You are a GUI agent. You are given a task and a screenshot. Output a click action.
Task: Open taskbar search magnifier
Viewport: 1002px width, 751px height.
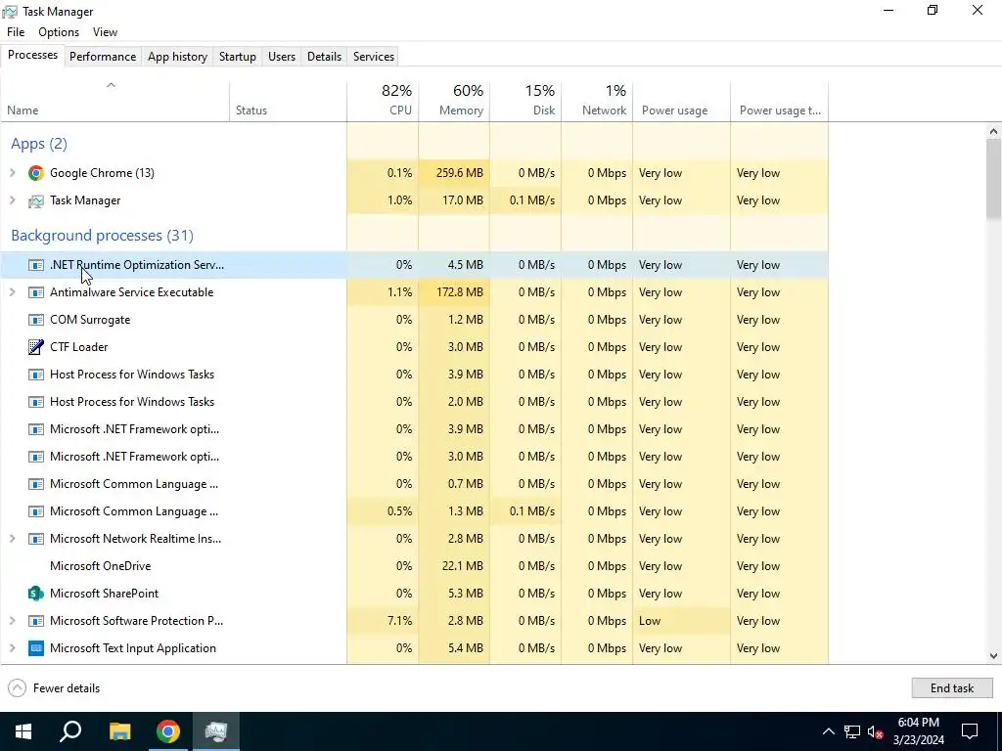tap(70, 731)
